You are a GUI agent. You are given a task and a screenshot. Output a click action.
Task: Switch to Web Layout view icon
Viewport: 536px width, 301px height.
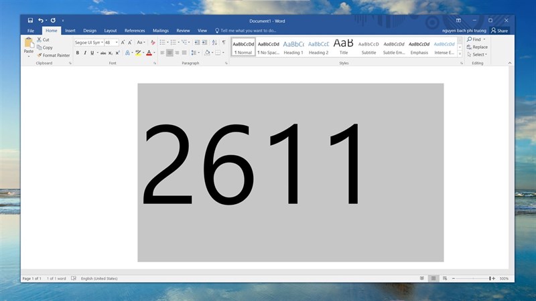pos(445,278)
